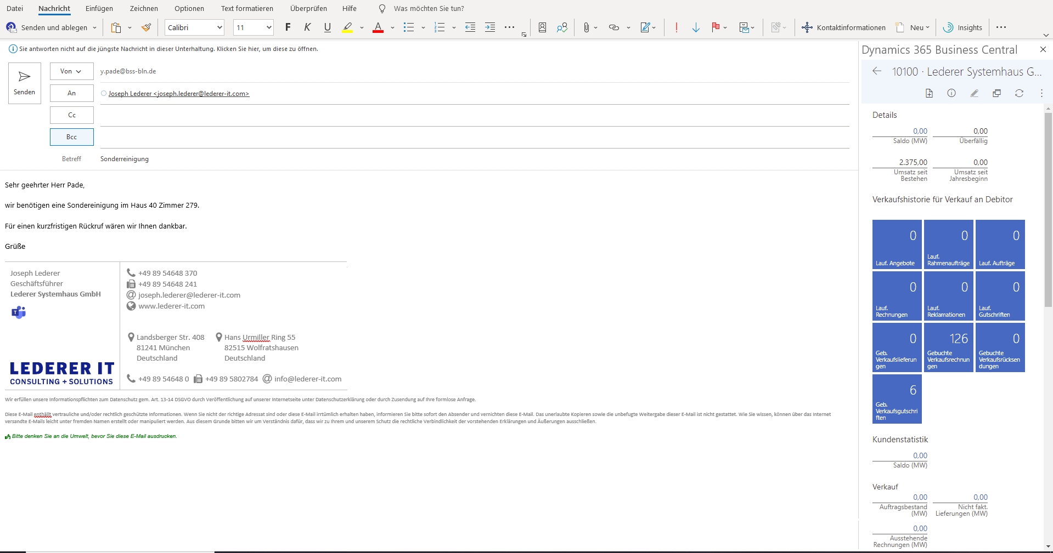Switch to the Text formatieren tab
Viewport: 1053px width, 553px height.
[x=247, y=9]
